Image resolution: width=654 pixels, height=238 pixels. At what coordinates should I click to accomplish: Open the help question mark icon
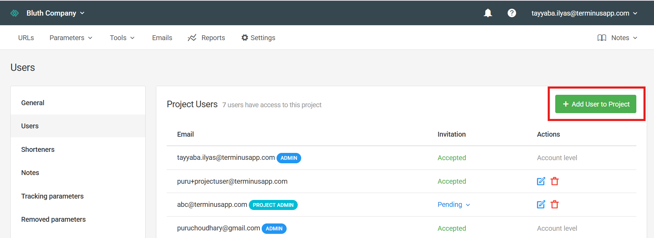(512, 13)
